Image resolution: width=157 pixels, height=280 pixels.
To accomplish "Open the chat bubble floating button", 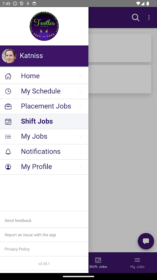I will point(146,241).
